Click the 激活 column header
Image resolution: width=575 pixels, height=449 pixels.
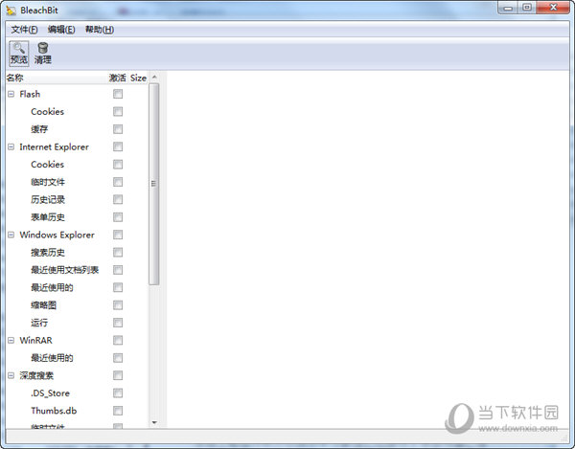pos(117,78)
